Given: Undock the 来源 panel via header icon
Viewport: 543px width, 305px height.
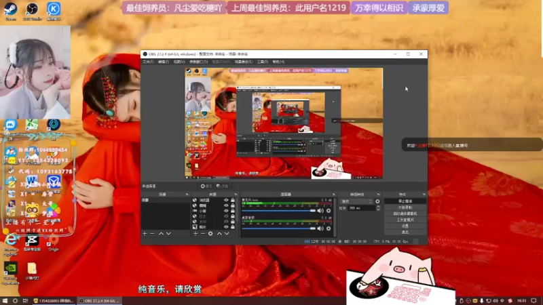Looking at the screenshot, I should click(x=236, y=195).
